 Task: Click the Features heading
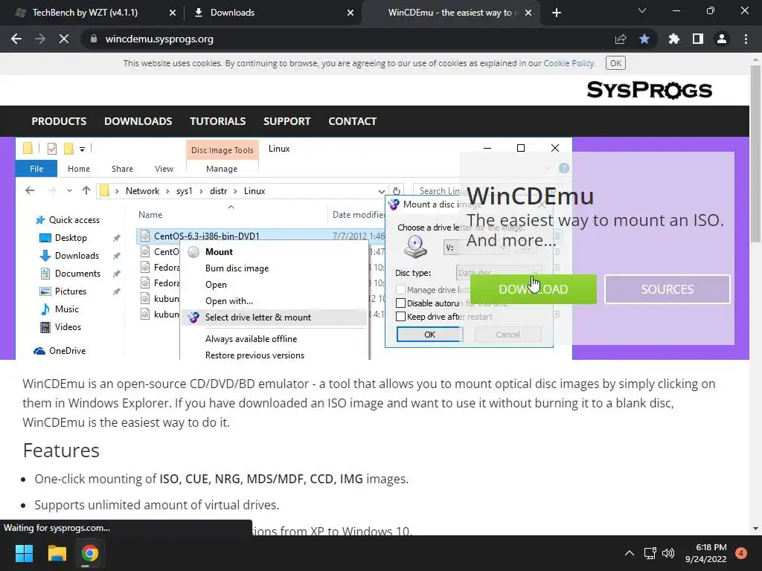pyautogui.click(x=61, y=451)
